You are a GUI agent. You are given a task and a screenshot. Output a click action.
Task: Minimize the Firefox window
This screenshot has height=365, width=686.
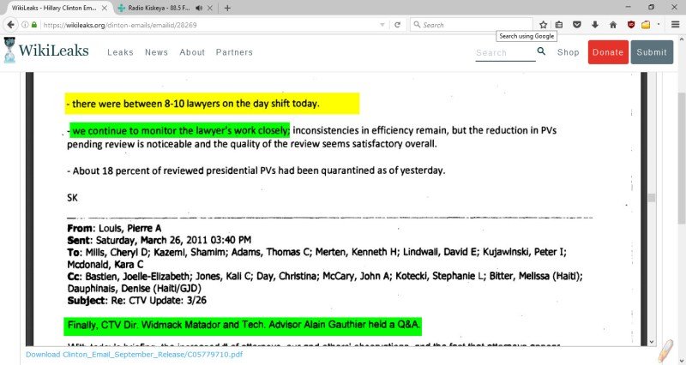click(x=629, y=7)
